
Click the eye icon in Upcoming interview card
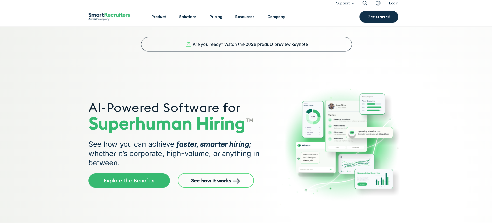[352, 132]
